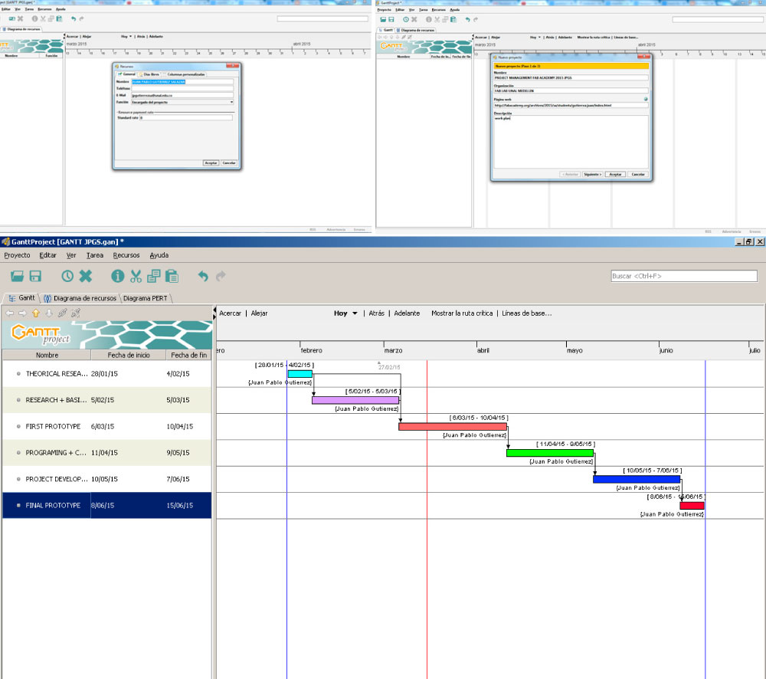Open Días libres tab in Recursos dialog
The width and height of the screenshot is (766, 679).
[149, 74]
